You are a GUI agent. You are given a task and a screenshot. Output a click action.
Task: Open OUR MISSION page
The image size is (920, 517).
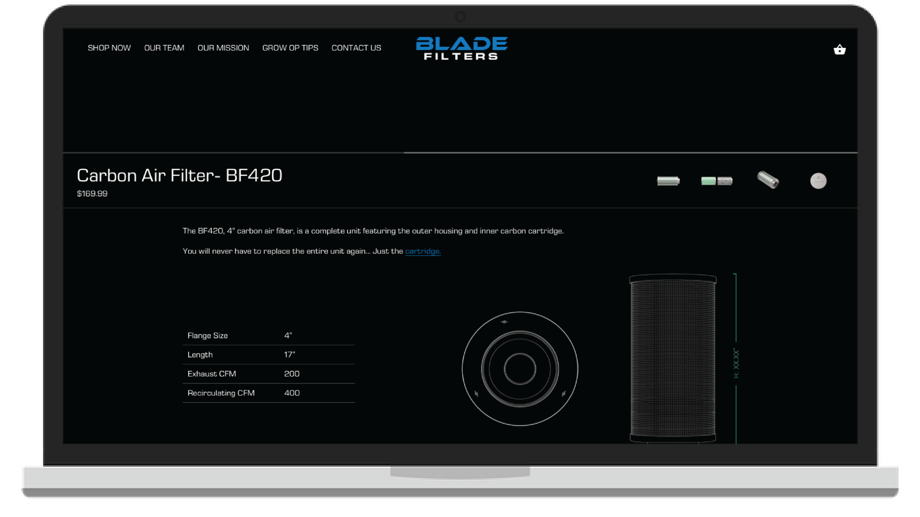point(223,48)
